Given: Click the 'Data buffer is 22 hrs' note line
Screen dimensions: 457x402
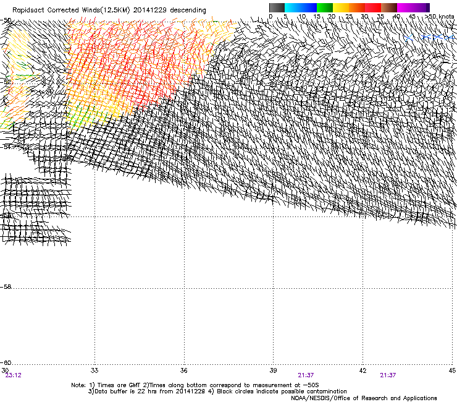Looking at the screenshot, I should coord(217,391).
